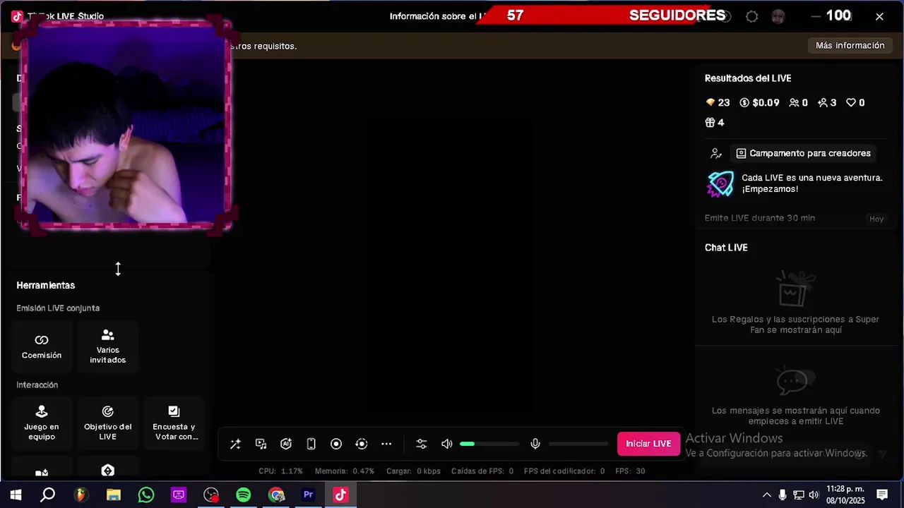
Task: Open the AI assistant hexagon icon
Action: pos(286,444)
